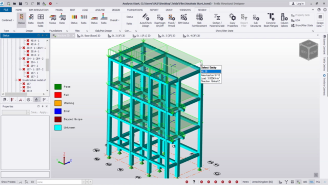Click UDA ribbon item
This screenshot has width=328, height=185.
point(296,21)
